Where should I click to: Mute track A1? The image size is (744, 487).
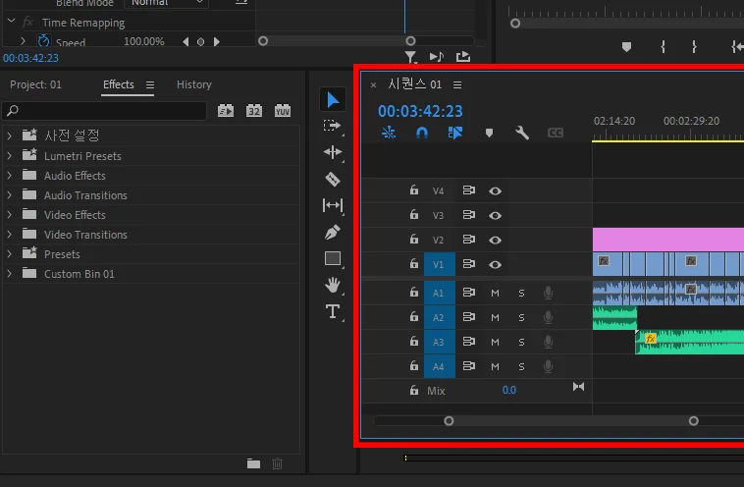click(x=495, y=293)
